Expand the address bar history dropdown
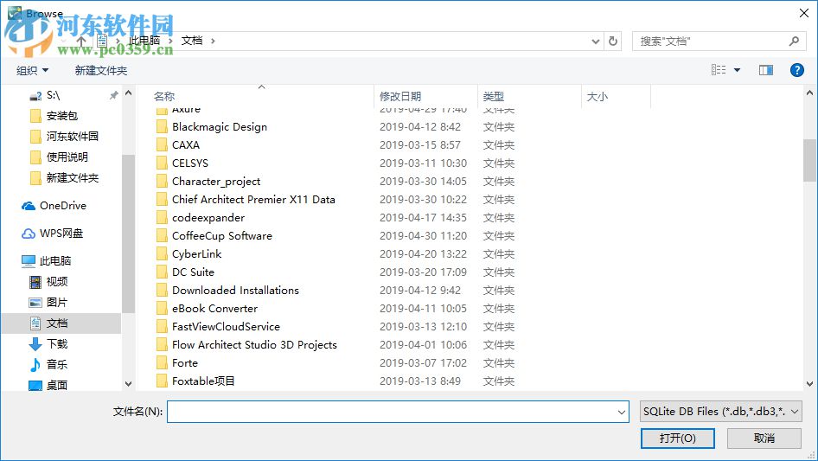The width and height of the screenshot is (818, 461). (x=595, y=42)
